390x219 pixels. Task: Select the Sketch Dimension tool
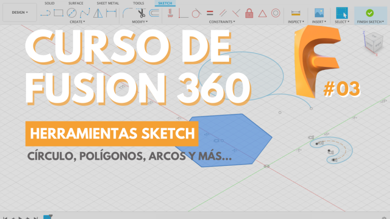(x=111, y=13)
